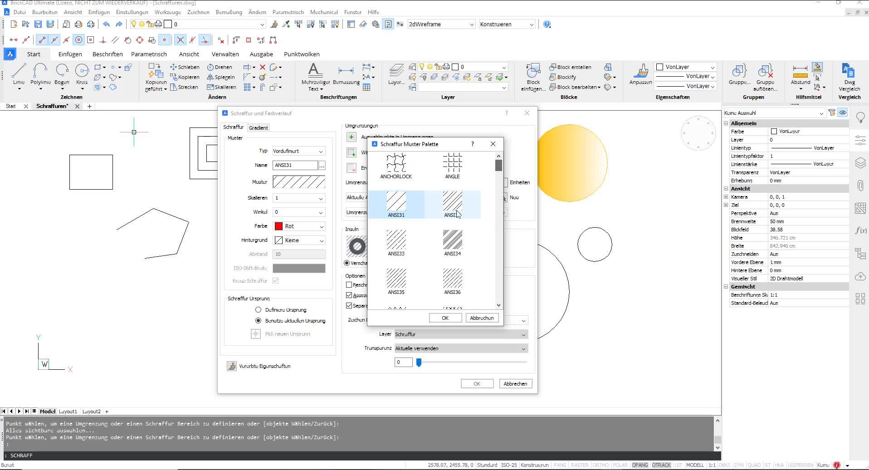The height and width of the screenshot is (470, 869).
Task: Toggle RASTER in the status bar
Action: [x=579, y=465]
